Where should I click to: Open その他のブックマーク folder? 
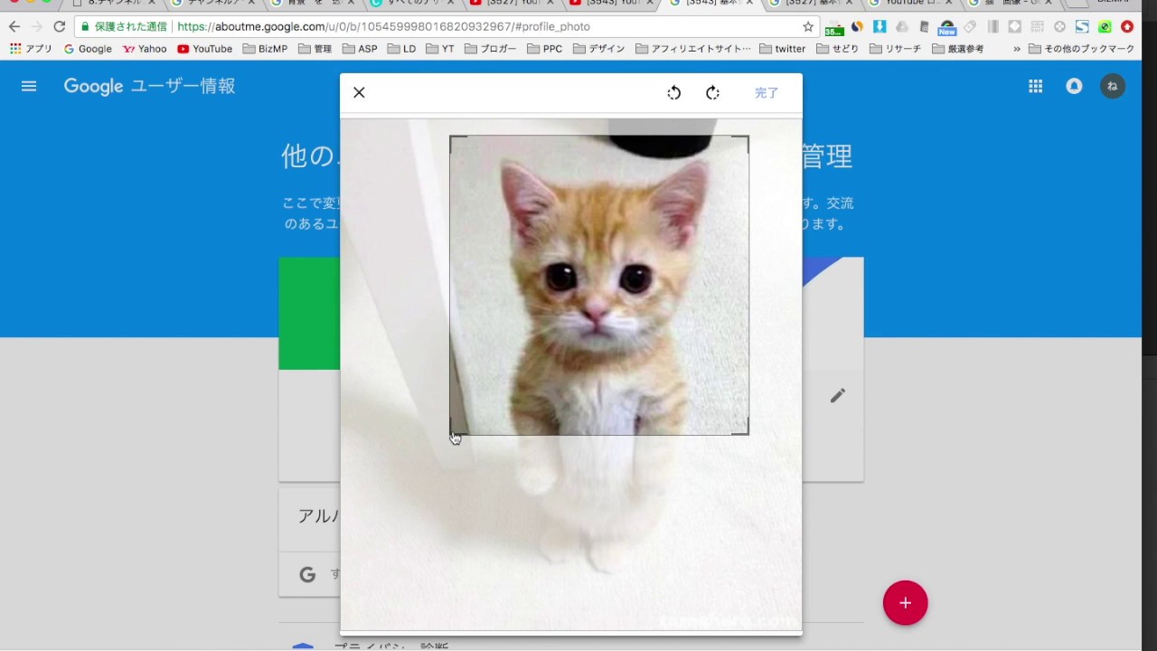coord(1082,49)
